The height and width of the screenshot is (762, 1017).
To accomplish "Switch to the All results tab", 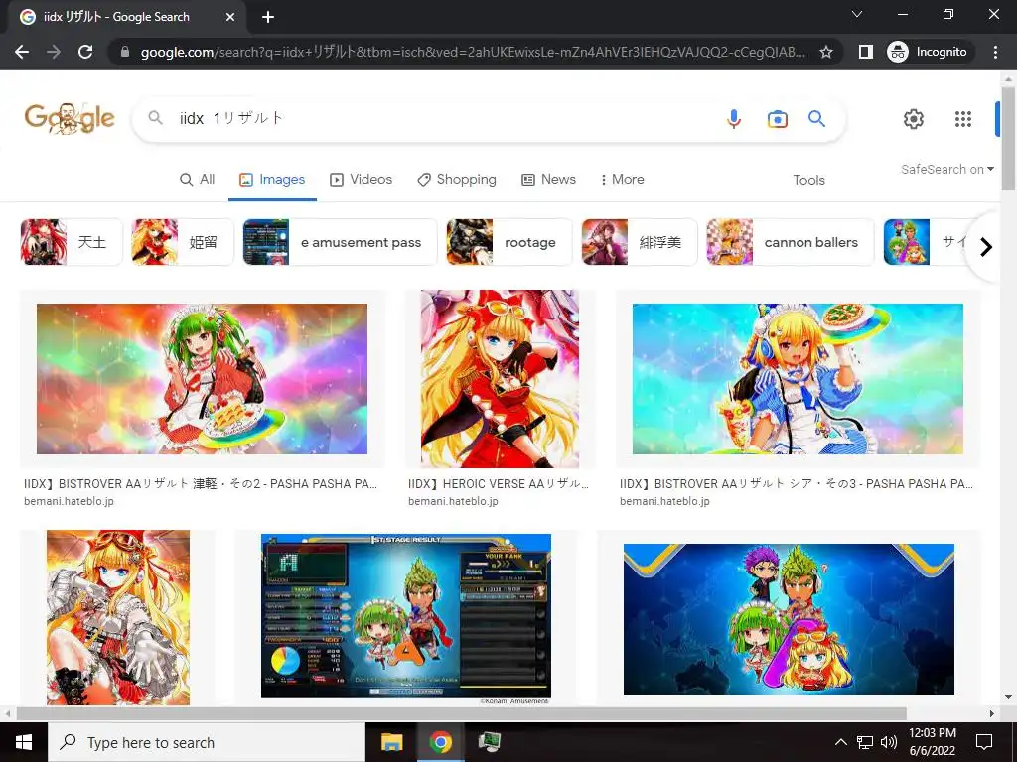I will (198, 180).
